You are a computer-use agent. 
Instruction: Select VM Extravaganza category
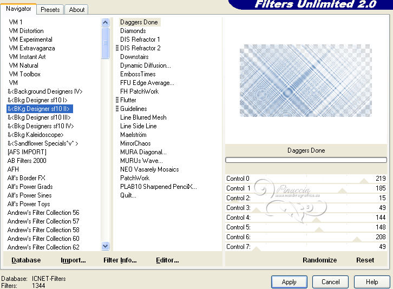tap(32, 48)
